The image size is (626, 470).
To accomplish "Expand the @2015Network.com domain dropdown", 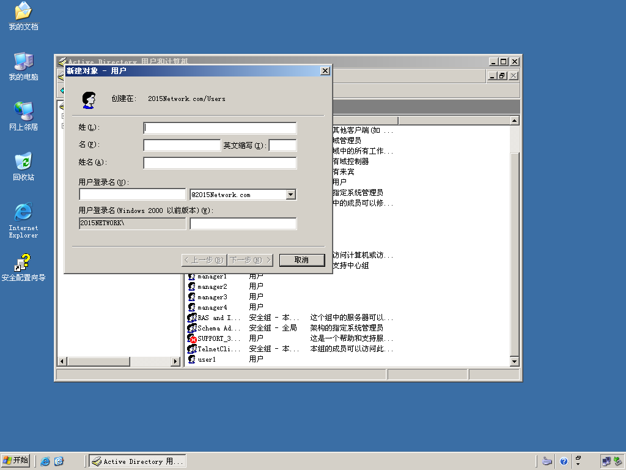I will (x=290, y=195).
